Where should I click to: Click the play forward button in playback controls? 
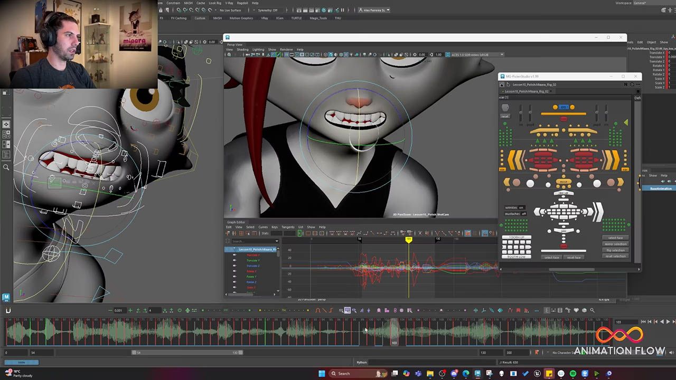click(668, 321)
